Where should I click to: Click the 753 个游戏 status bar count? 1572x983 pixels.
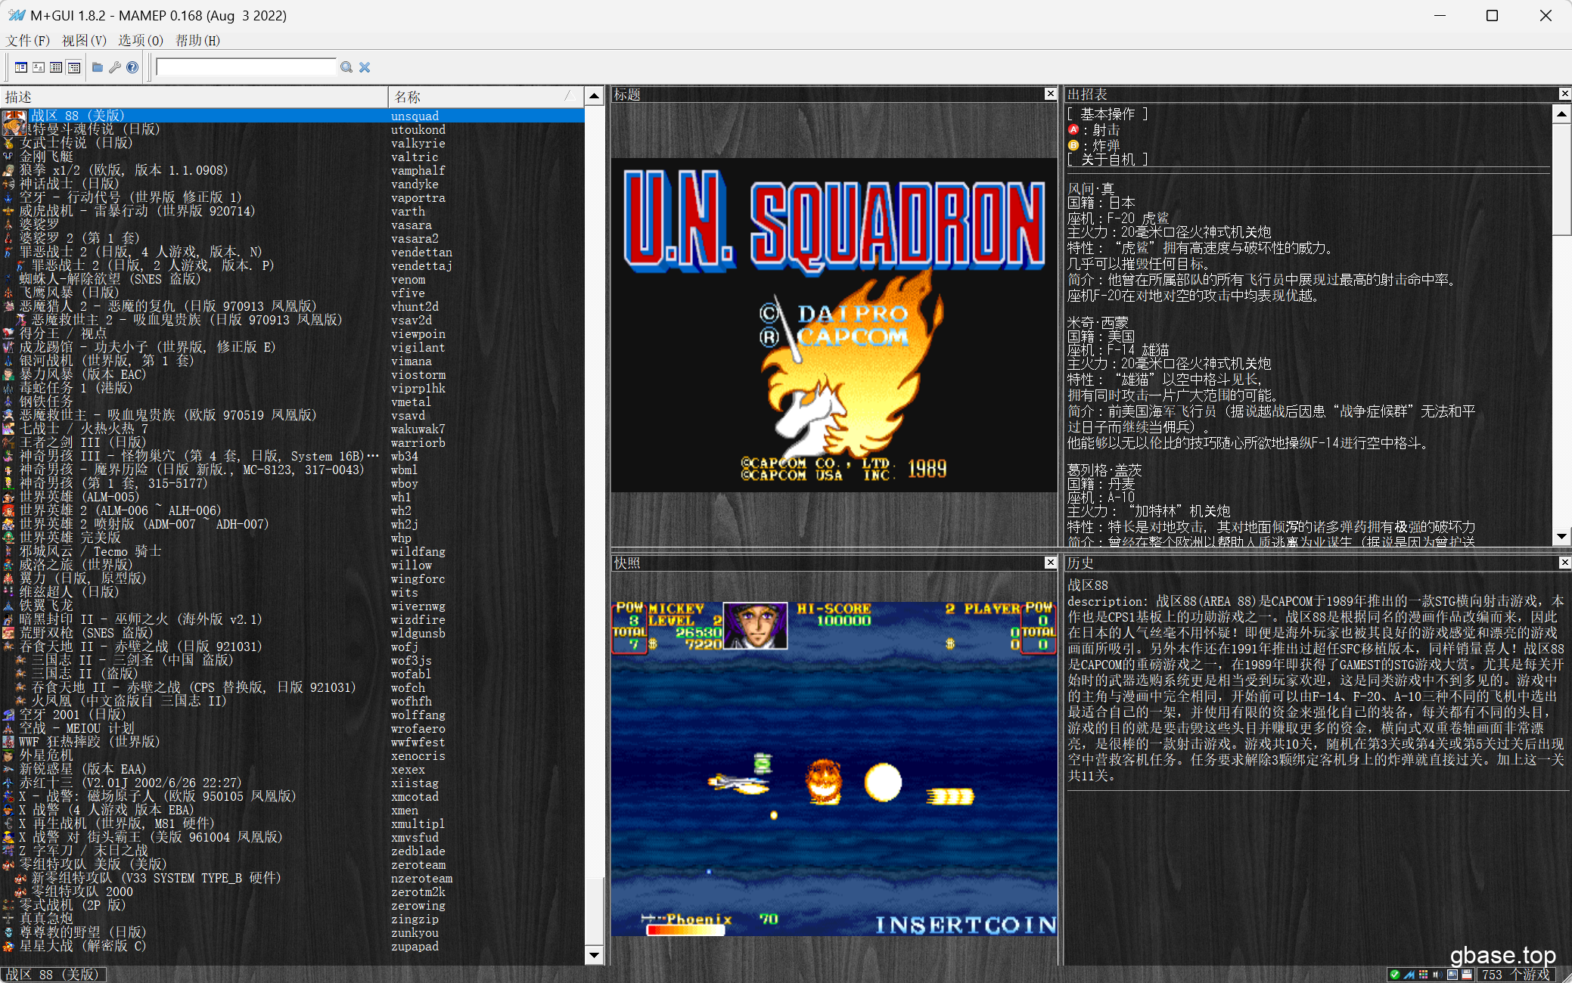point(1516,975)
